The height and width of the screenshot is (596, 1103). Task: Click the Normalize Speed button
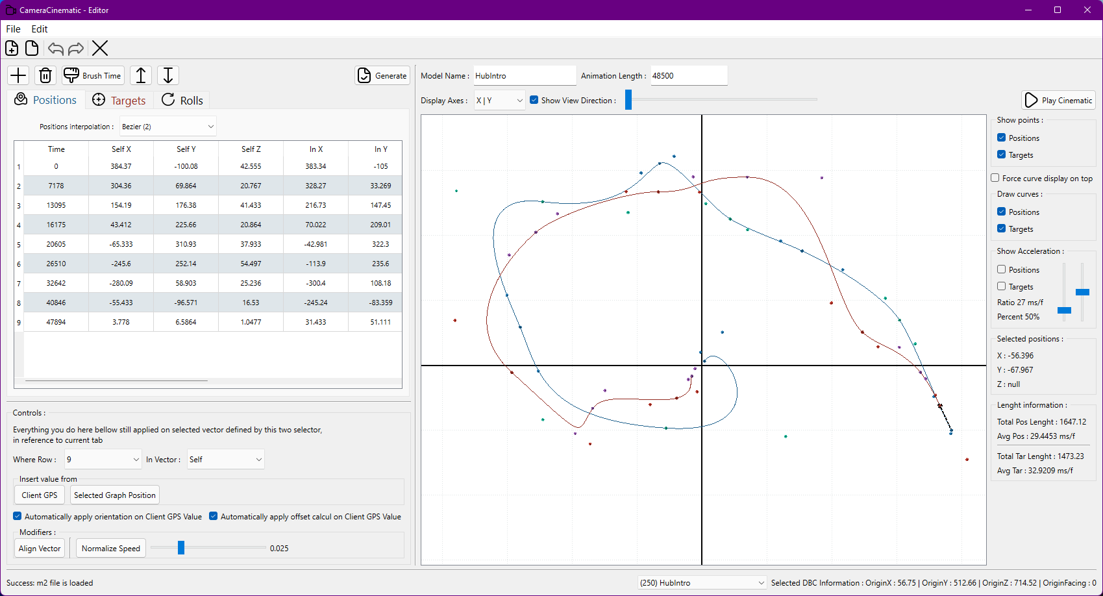tap(111, 549)
